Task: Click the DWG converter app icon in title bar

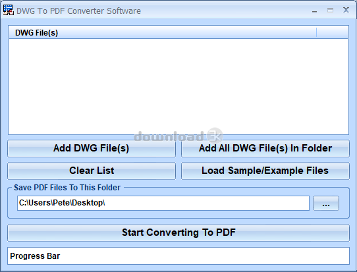Action: [x=9, y=10]
